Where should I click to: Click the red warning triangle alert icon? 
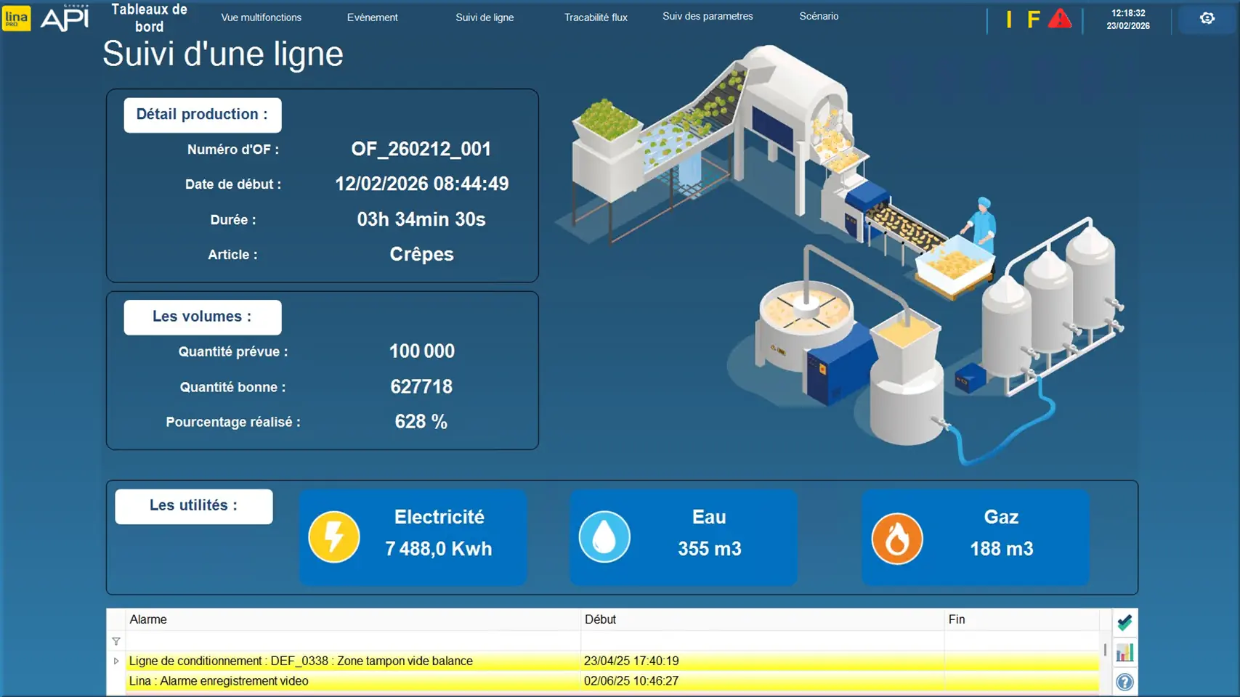(x=1060, y=19)
